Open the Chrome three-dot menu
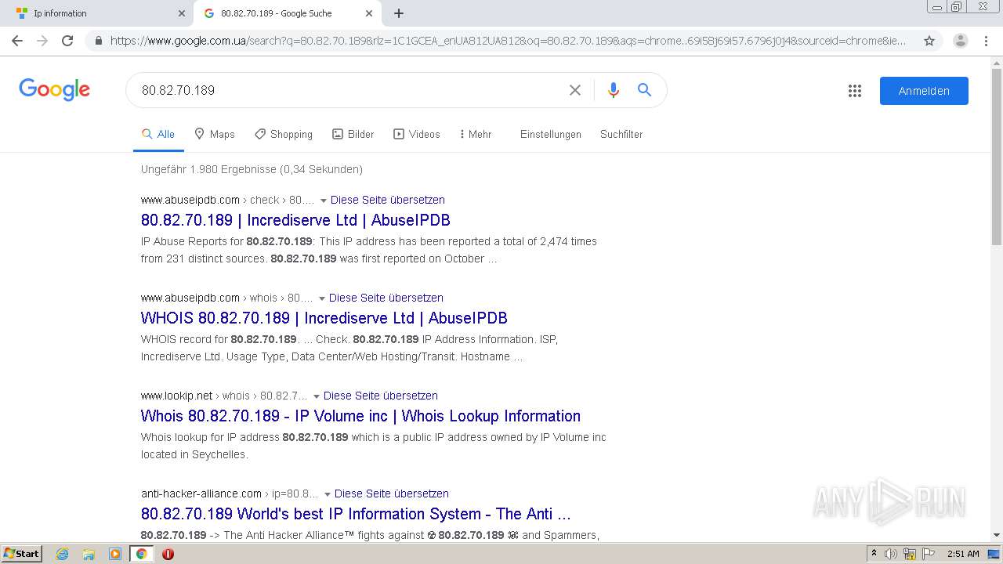Image resolution: width=1003 pixels, height=564 pixels. tap(987, 41)
